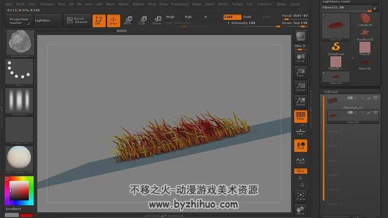Screen dimensions: 388x218
Task: Select the red secondary color swatch
Action: (x=26, y=215)
